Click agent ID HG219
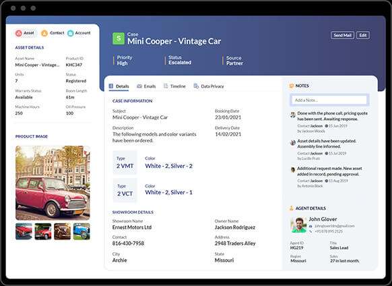Image resolution: width=392 pixels, height=286 pixels. [x=297, y=248]
